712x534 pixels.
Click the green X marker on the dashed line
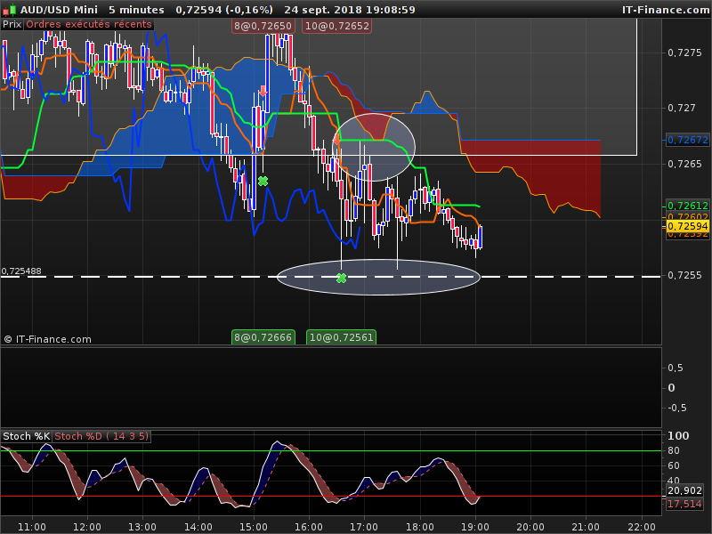pyautogui.click(x=342, y=278)
